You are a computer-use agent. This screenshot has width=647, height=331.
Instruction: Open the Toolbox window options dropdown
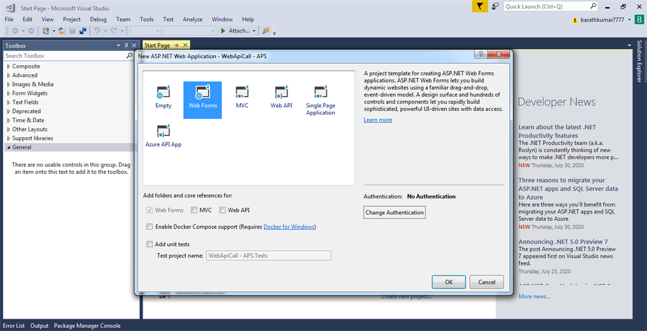click(x=119, y=45)
